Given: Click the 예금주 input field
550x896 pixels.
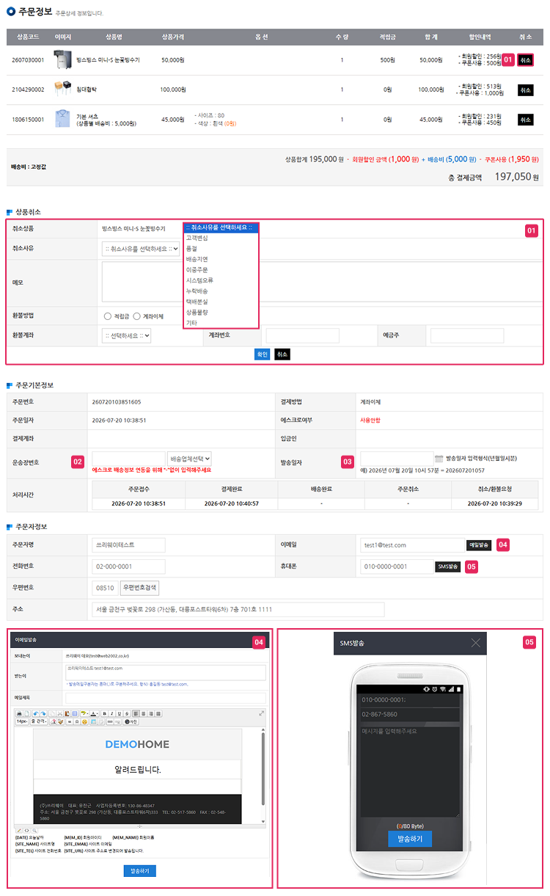Looking at the screenshot, I should [x=467, y=335].
